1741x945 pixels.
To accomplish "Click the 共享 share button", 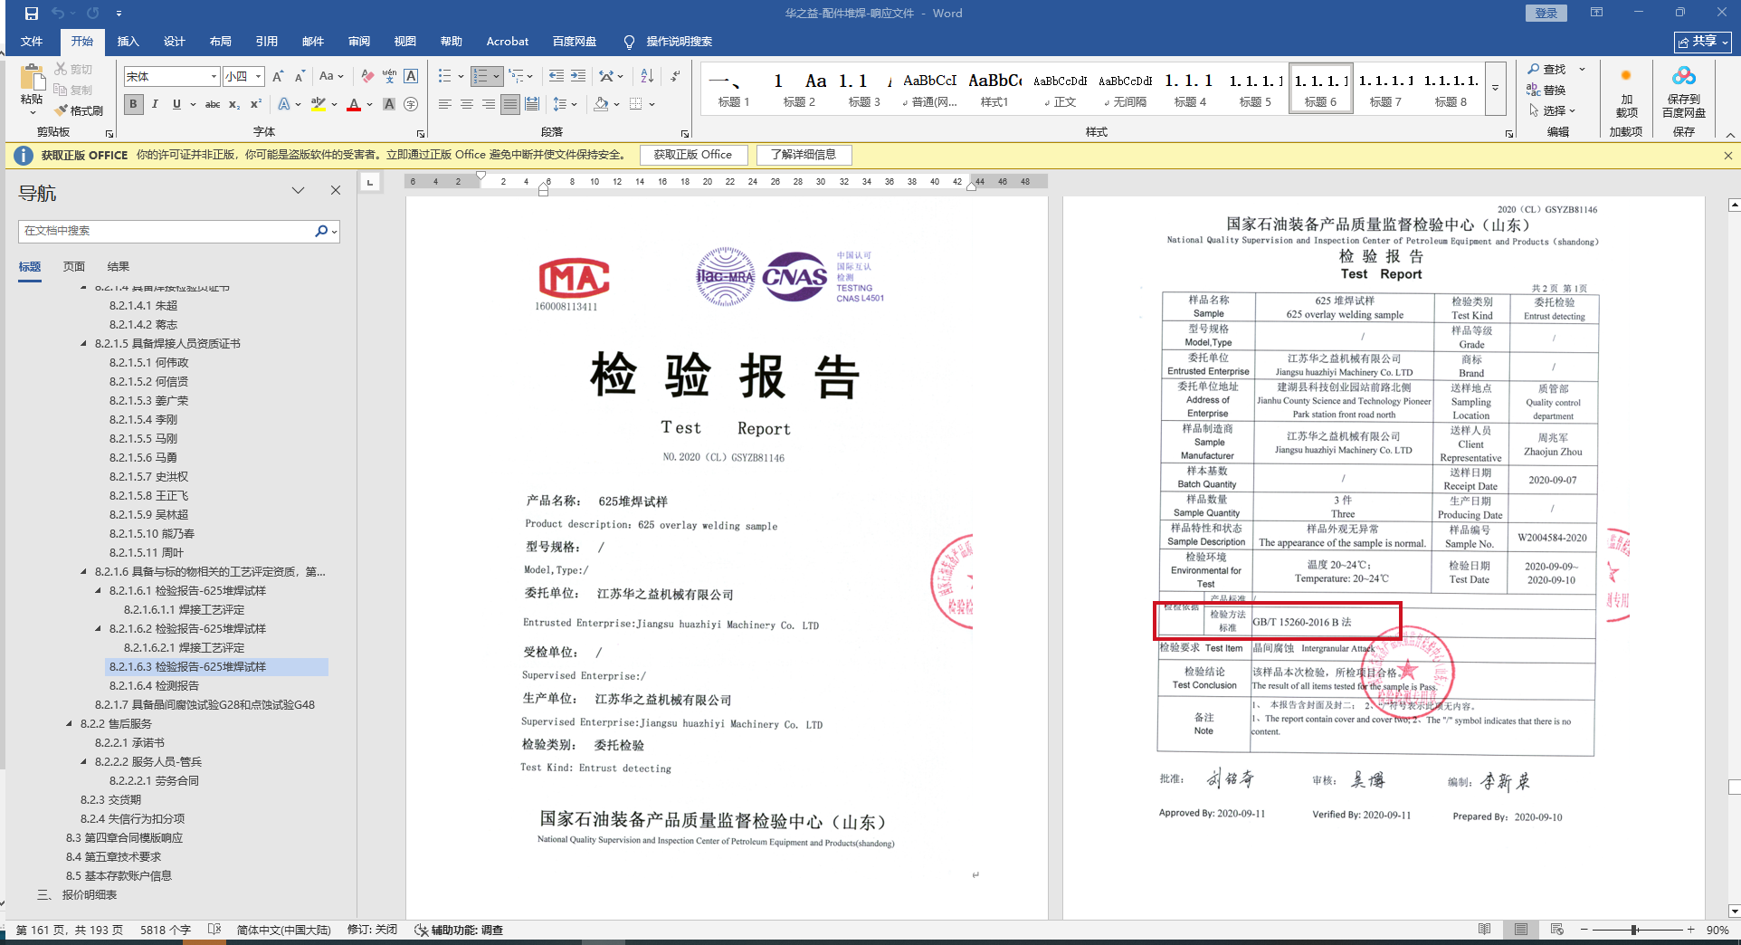I will click(x=1703, y=42).
